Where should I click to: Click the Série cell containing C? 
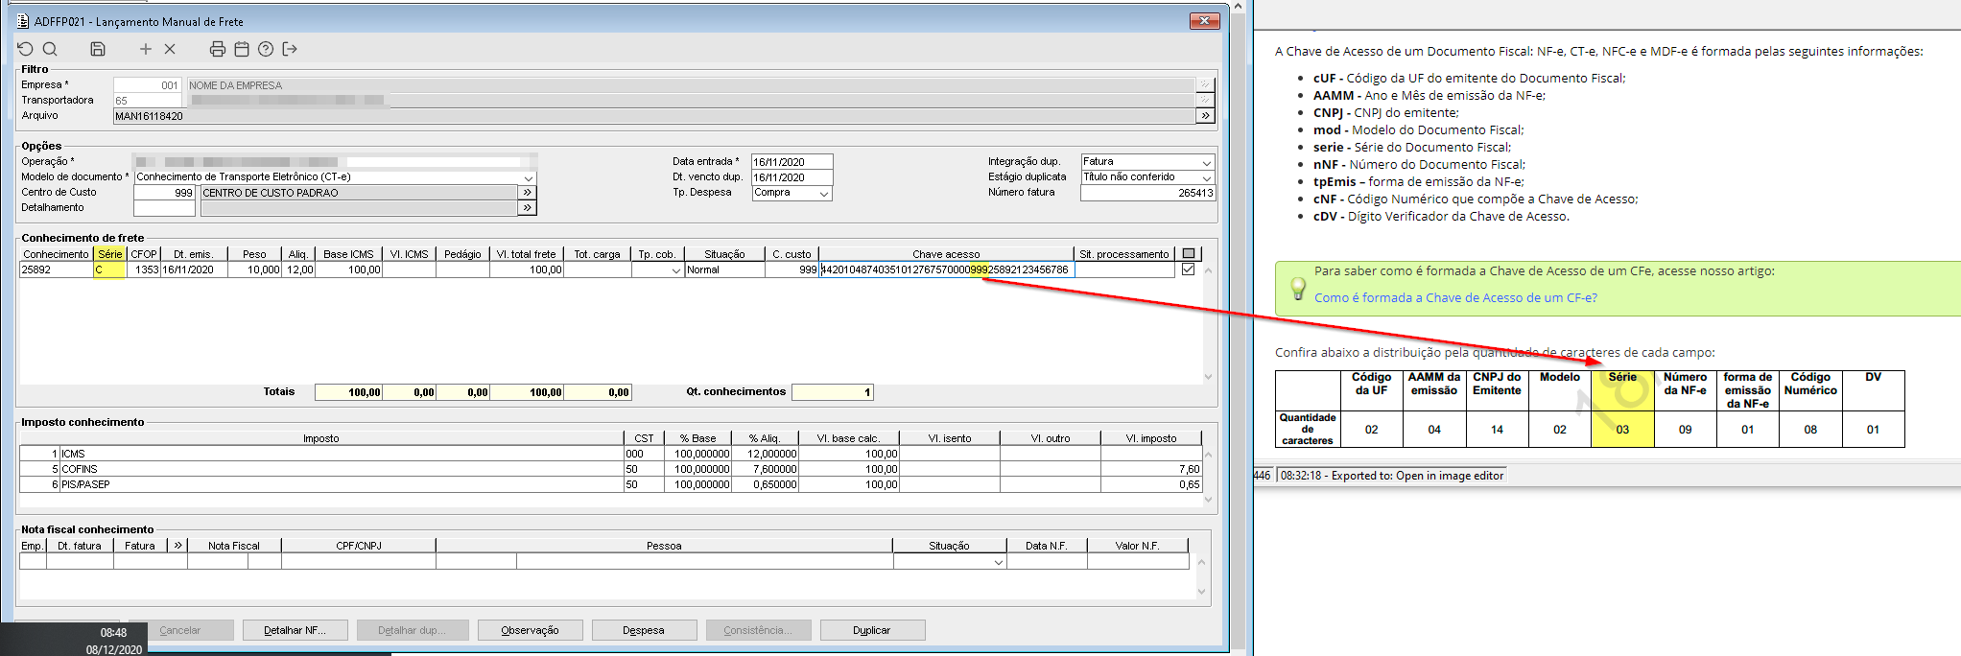(109, 269)
